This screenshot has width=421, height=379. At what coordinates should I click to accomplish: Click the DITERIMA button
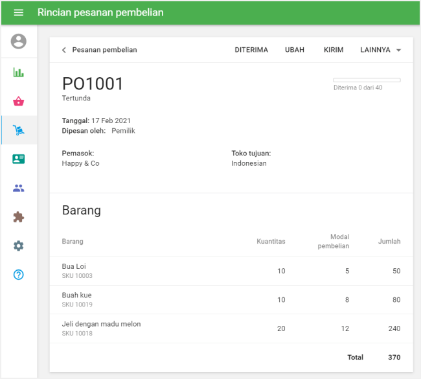click(251, 50)
